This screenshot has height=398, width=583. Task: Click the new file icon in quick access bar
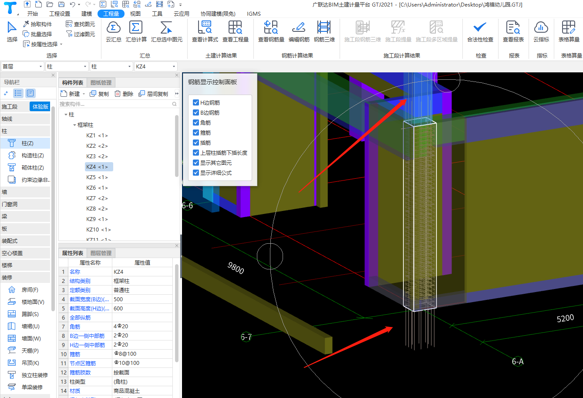pos(38,4)
